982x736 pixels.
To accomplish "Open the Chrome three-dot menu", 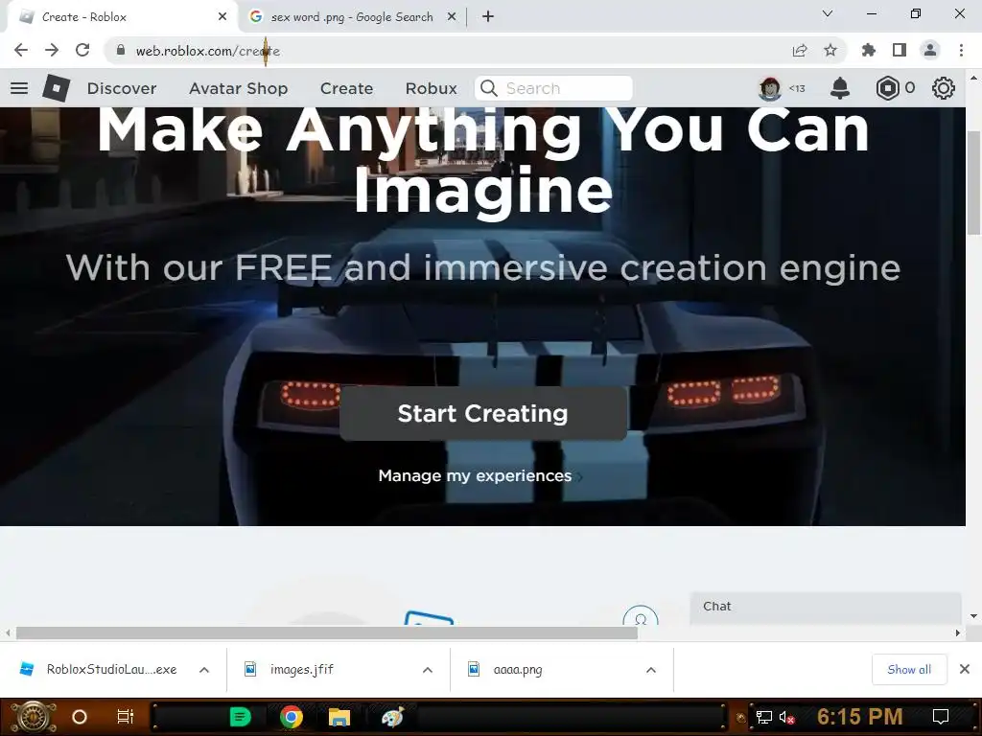I will tap(961, 50).
